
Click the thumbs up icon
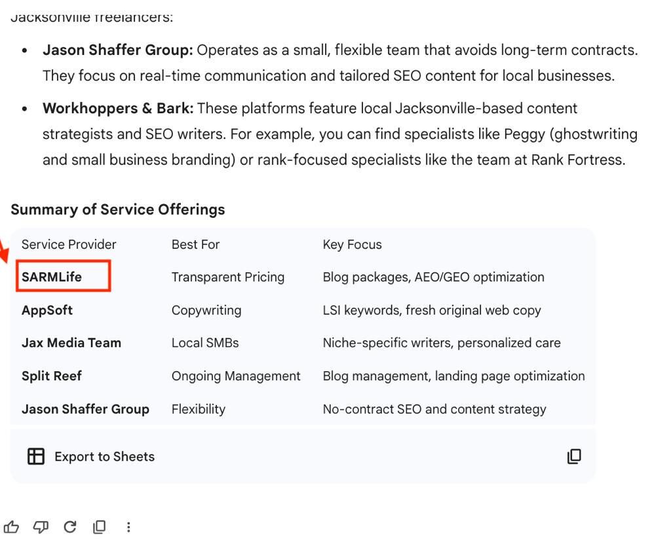11,527
